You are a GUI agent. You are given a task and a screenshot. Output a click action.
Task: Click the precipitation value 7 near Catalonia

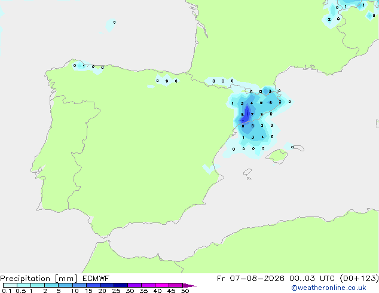(252, 114)
